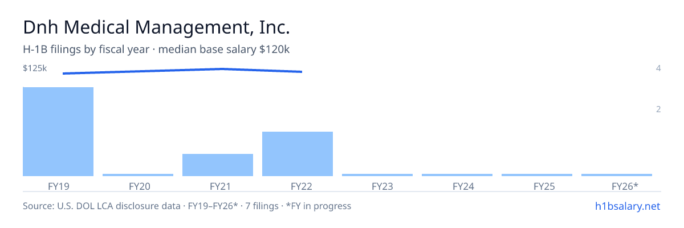Click the FY26* axis label
Image resolution: width=684 pixels, height=228 pixels.
(x=625, y=186)
